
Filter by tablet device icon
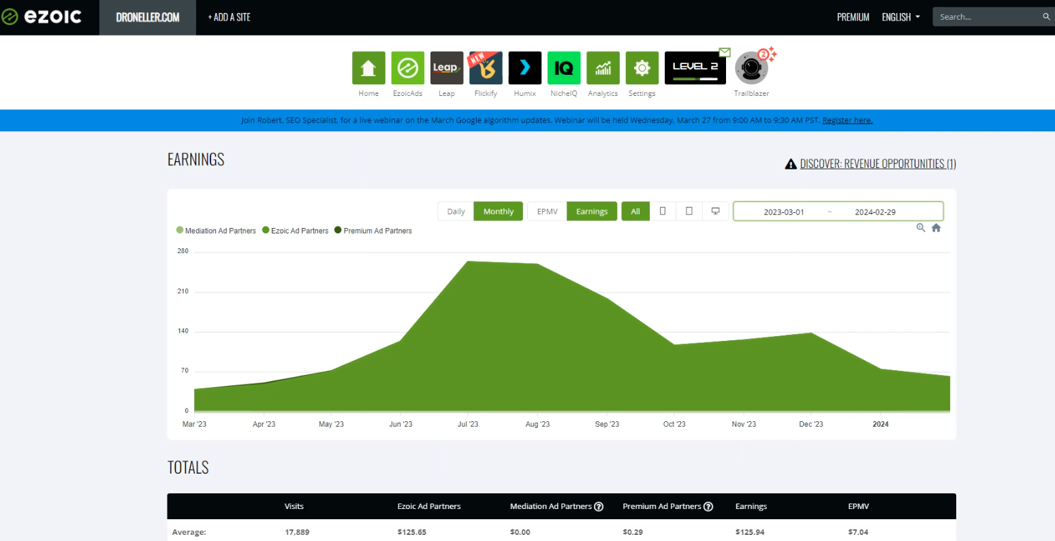(689, 212)
